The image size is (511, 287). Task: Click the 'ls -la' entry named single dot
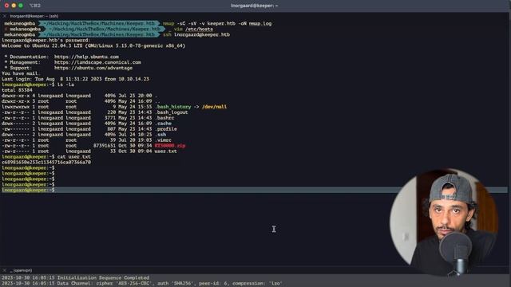[x=156, y=96]
